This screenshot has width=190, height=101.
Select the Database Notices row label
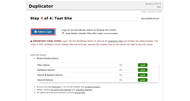pos(46,70)
